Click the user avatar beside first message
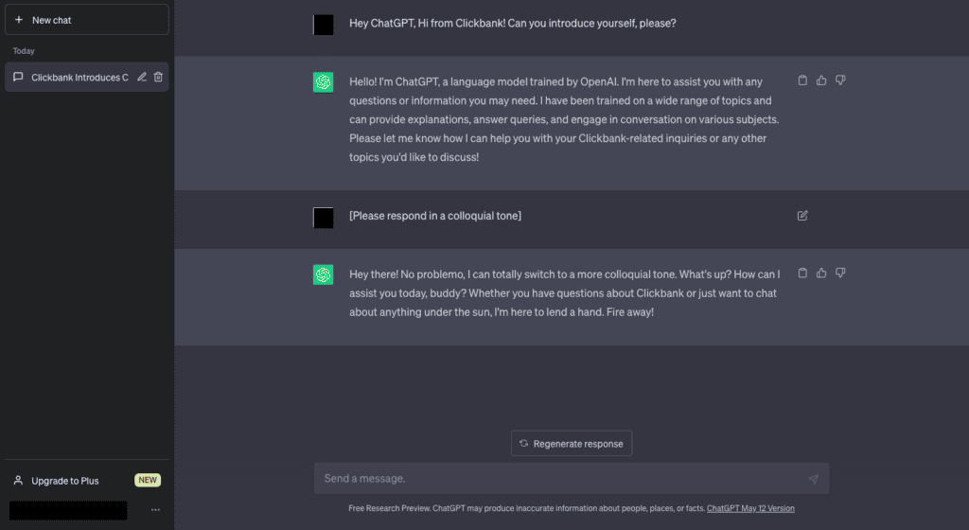Viewport: 969px width, 530px height. pos(324,25)
